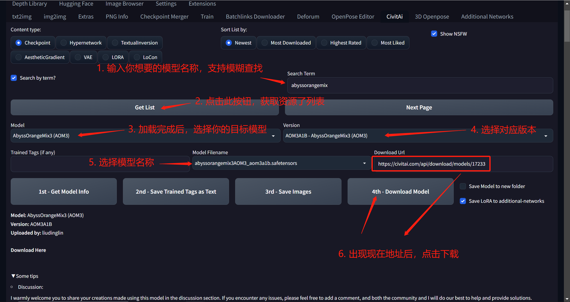
Task: Click 1st - Get Model Info
Action: (64, 192)
